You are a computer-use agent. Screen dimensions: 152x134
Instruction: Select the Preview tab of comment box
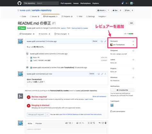[38, 123]
